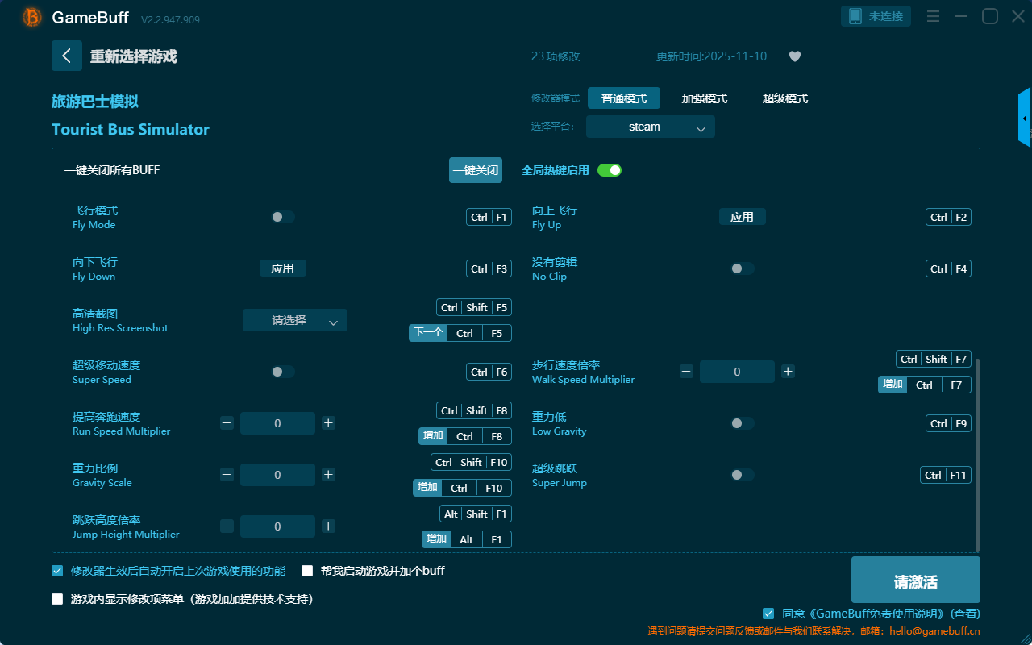The image size is (1032, 645).
Task: Click the back arrow to reselect game
Action: tap(67, 56)
